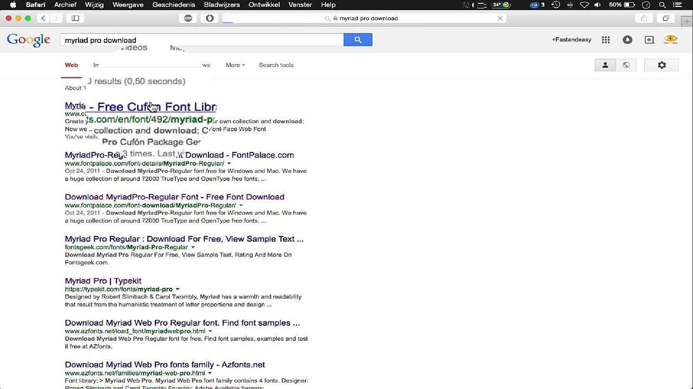Expand the arrow beside azfonts load_font URL
This screenshot has width=693, height=389.
point(210,331)
